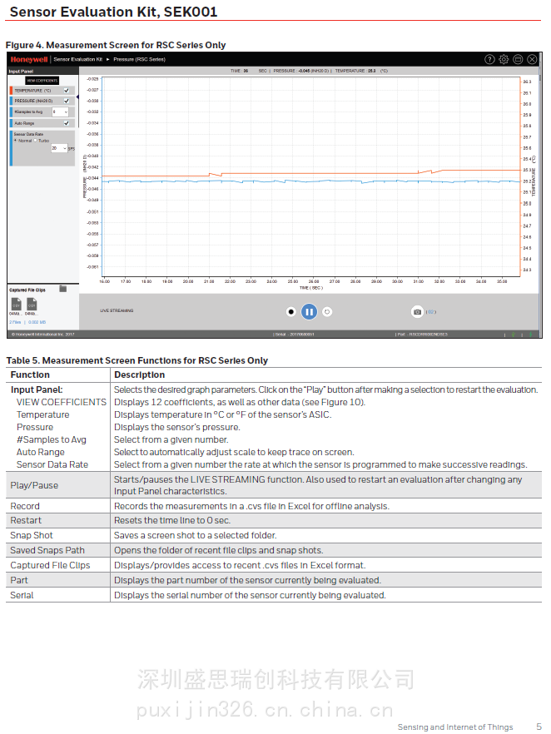Start recording with the Record button
This screenshot has height=734, width=551.
(290, 312)
